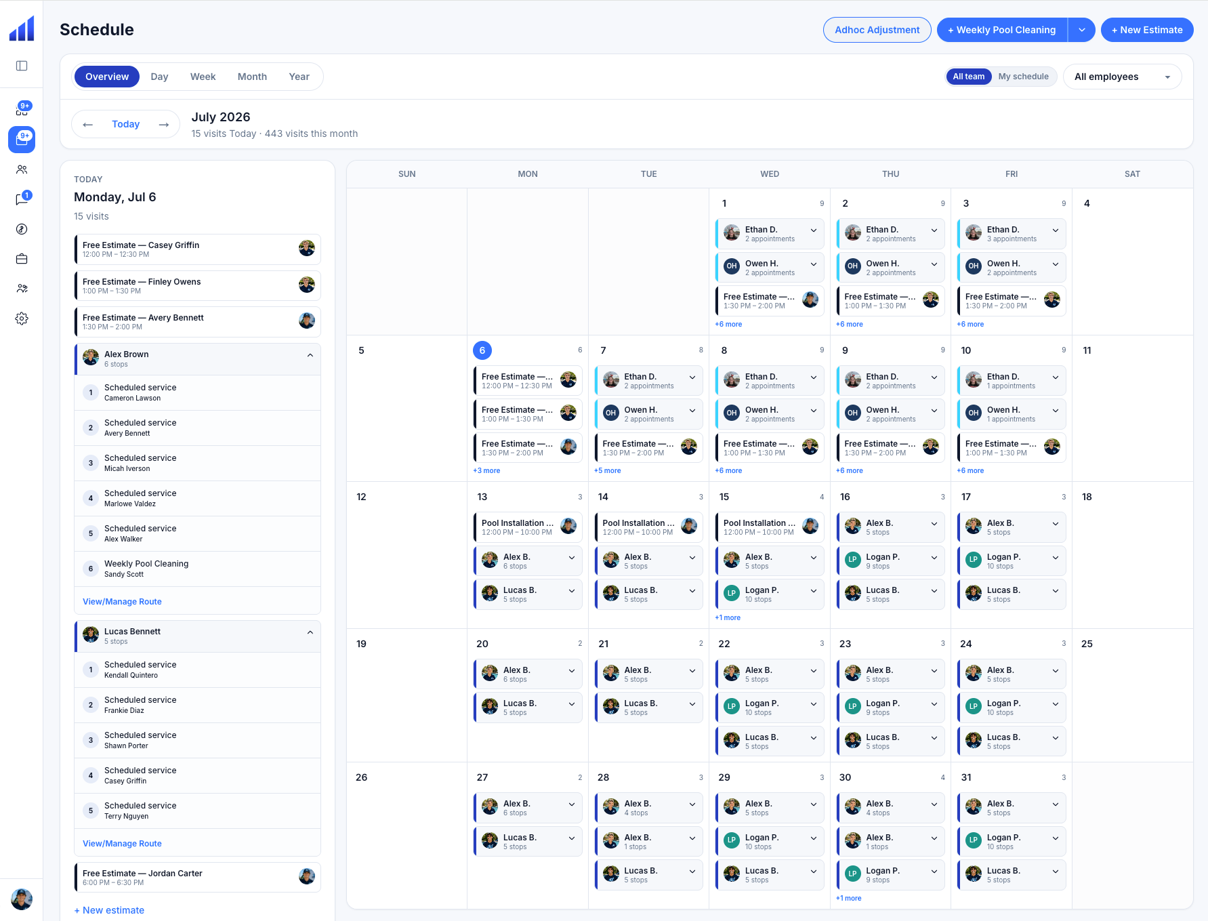Open July 14 Pool Installation event
The width and height of the screenshot is (1208, 921).
tap(648, 527)
